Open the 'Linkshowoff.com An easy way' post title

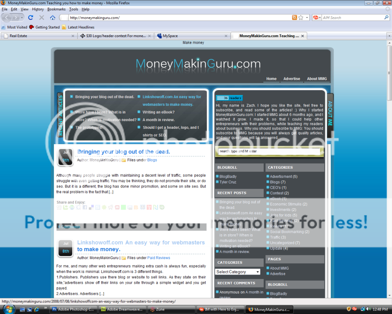coord(141,246)
